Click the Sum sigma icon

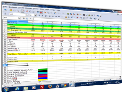click(x=27, y=19)
